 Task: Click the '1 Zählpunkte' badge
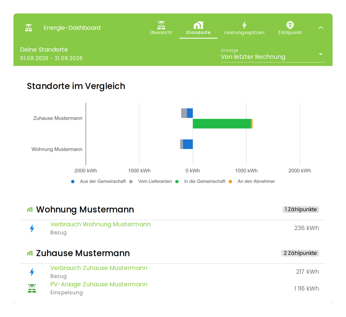click(x=301, y=210)
